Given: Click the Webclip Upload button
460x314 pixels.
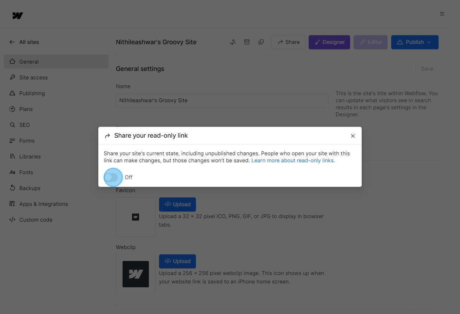Looking at the screenshot, I should click(x=177, y=261).
